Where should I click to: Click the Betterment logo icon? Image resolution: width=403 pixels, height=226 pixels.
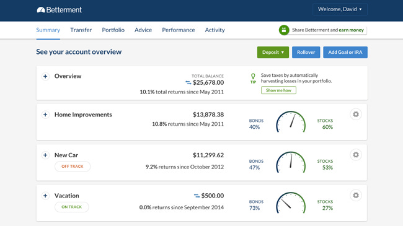[x=41, y=10]
